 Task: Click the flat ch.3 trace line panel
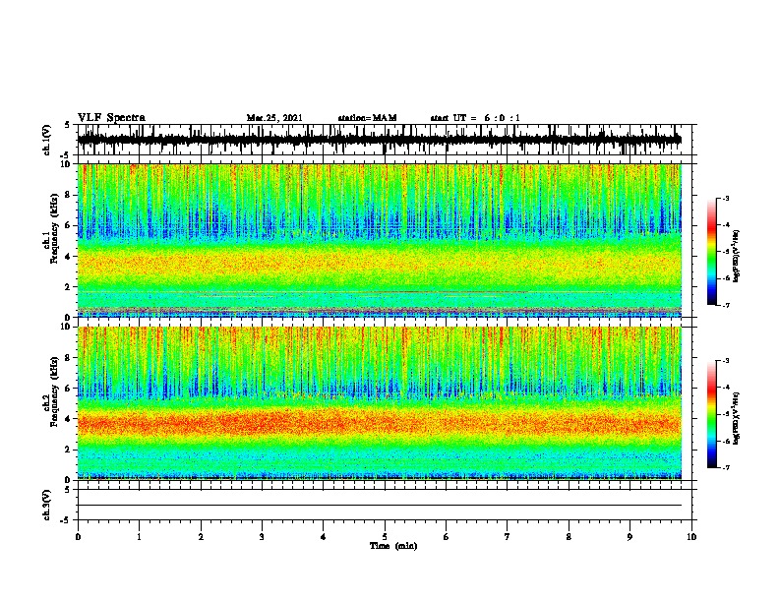pyautogui.click(x=385, y=505)
